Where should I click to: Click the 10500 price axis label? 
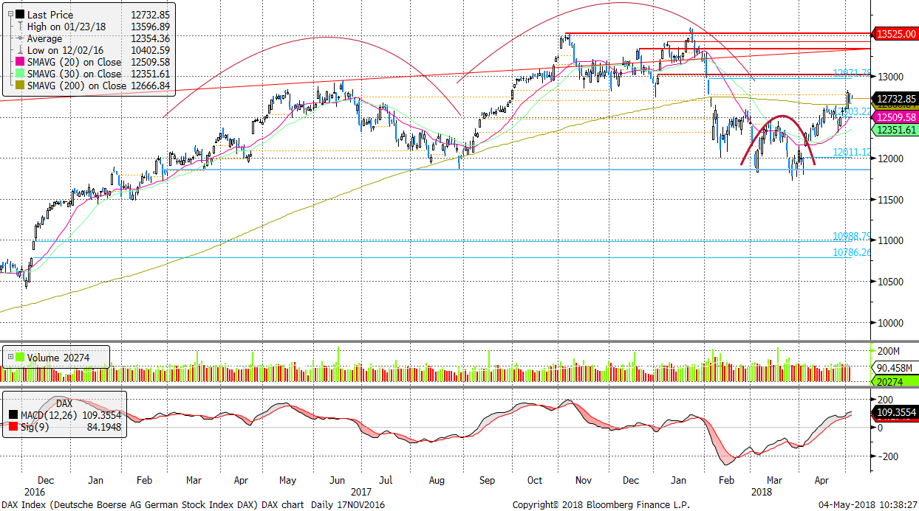coord(891,282)
